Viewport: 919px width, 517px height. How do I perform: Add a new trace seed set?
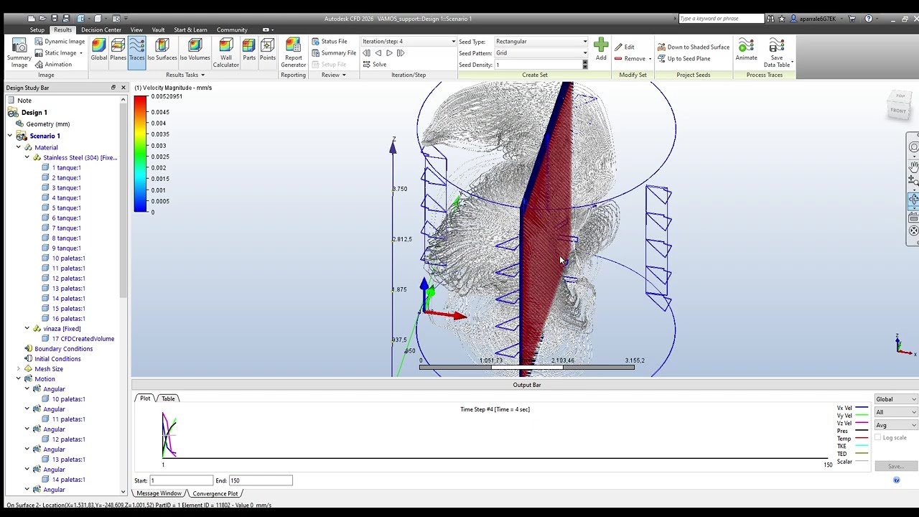(x=601, y=50)
